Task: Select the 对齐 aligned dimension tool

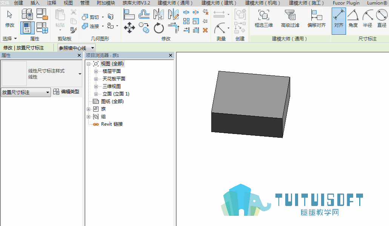Action: click(339, 21)
